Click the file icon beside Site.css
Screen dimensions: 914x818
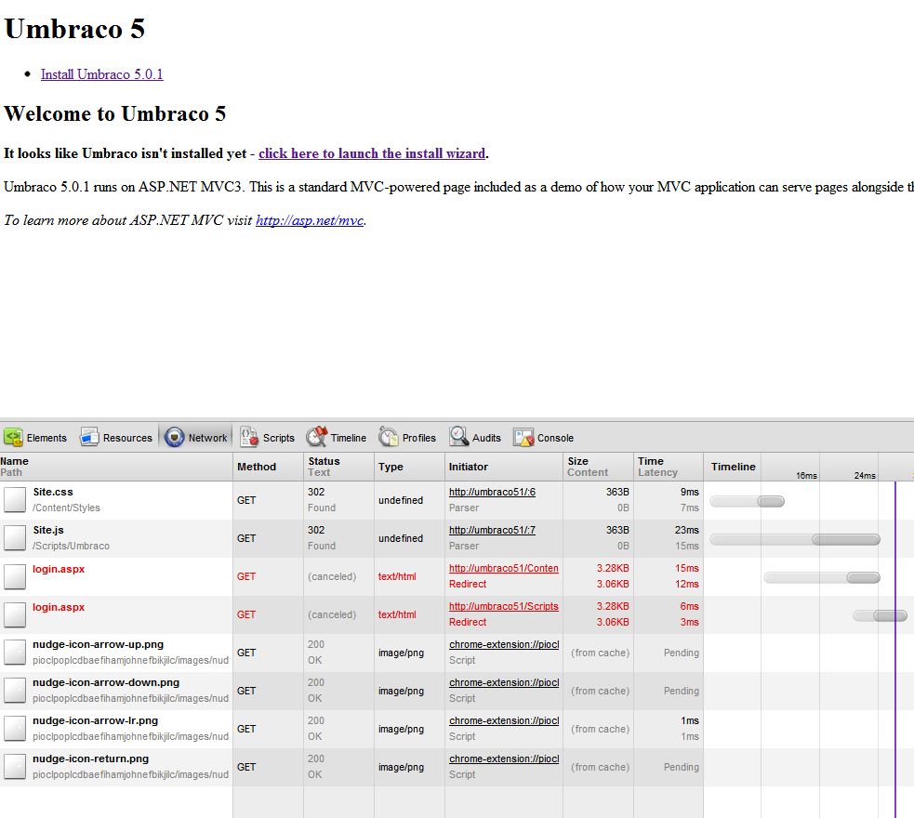click(x=15, y=500)
